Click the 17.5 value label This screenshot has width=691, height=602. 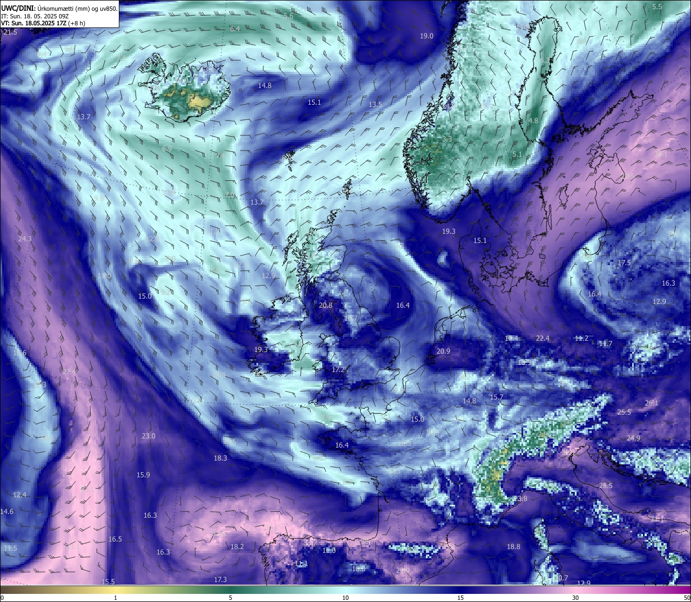click(624, 262)
